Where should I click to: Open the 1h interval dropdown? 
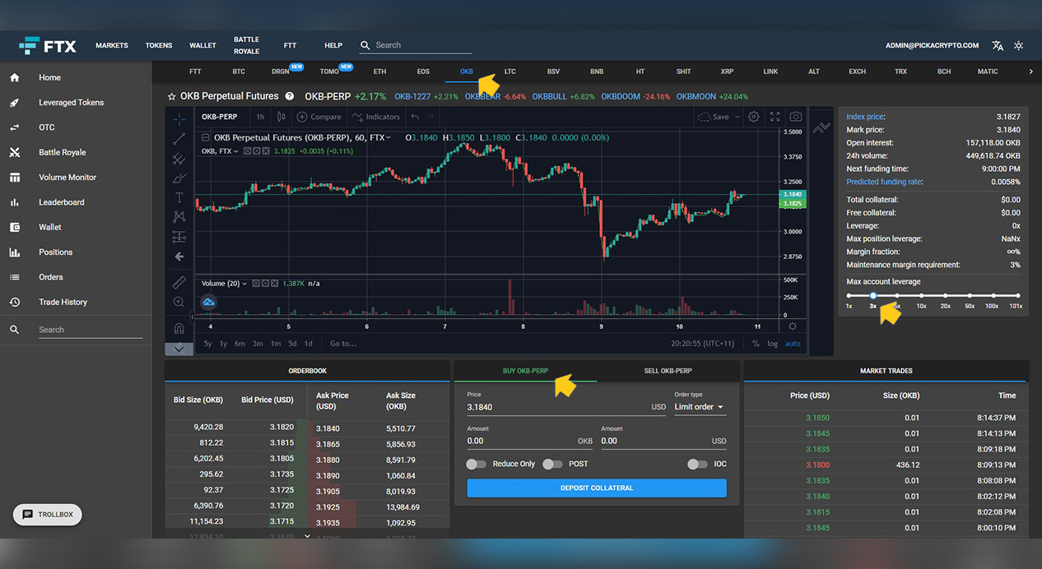point(260,117)
